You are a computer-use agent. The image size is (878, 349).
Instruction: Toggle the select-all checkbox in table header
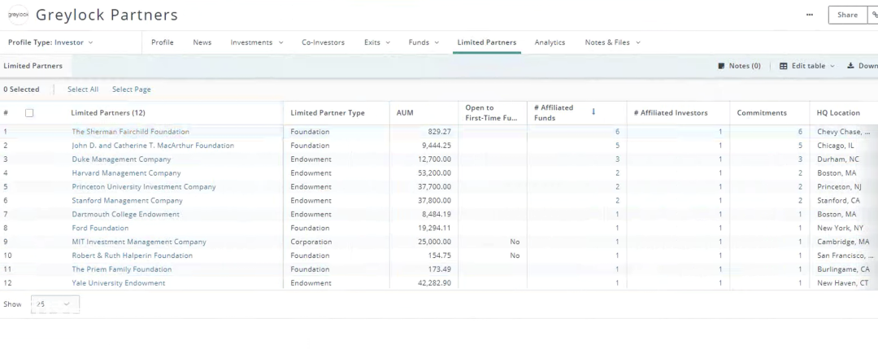[x=29, y=113]
